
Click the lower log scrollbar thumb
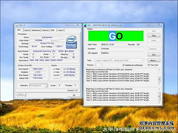click(159, 96)
